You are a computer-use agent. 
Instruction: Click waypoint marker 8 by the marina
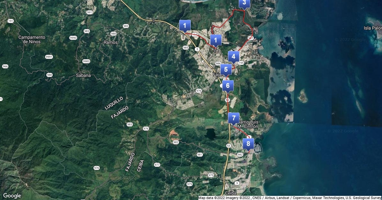248,143
